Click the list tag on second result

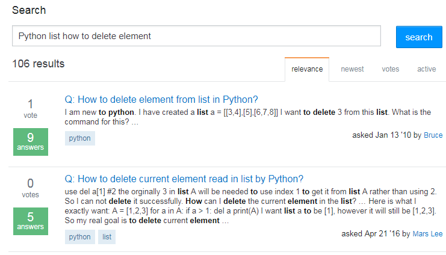[x=107, y=237]
